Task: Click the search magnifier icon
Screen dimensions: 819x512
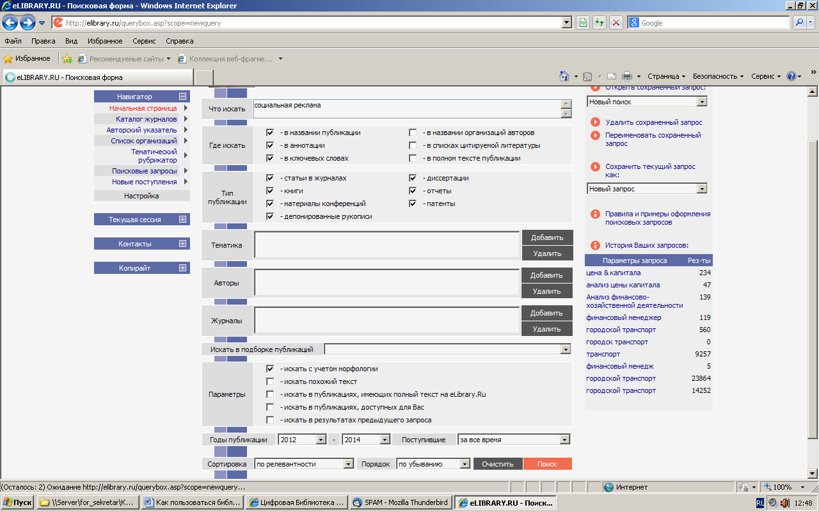Action: point(799,23)
